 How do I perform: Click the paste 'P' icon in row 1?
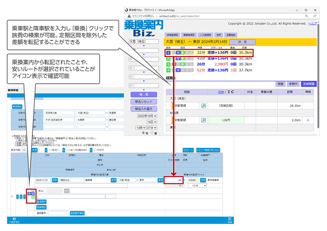tap(21, 196)
